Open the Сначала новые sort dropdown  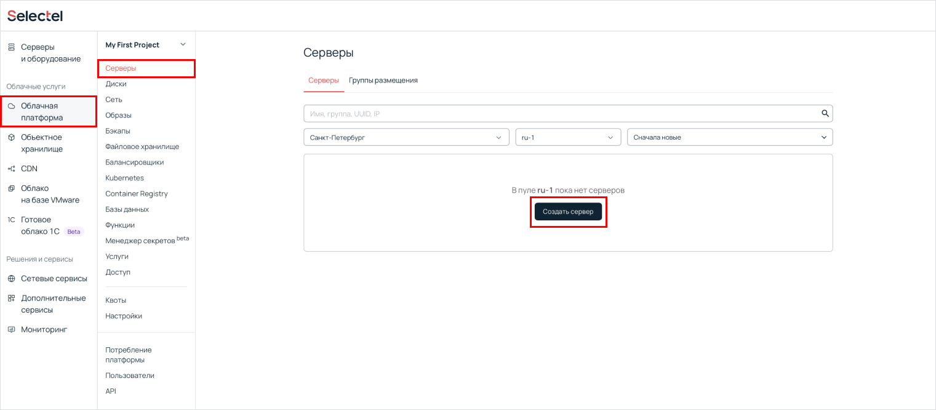point(730,137)
